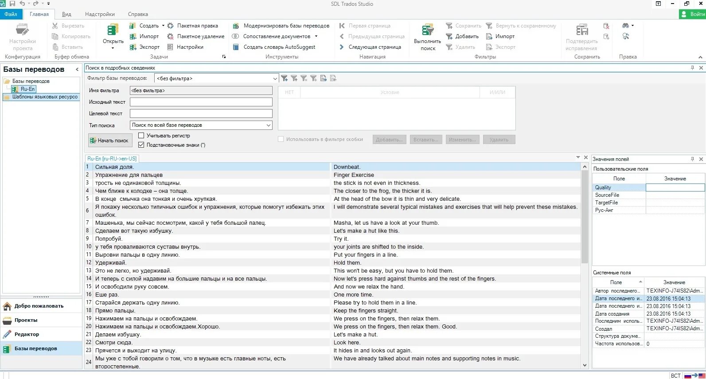Click the Undo arrow in title bar
This screenshot has height=379, width=706.
[22, 4]
